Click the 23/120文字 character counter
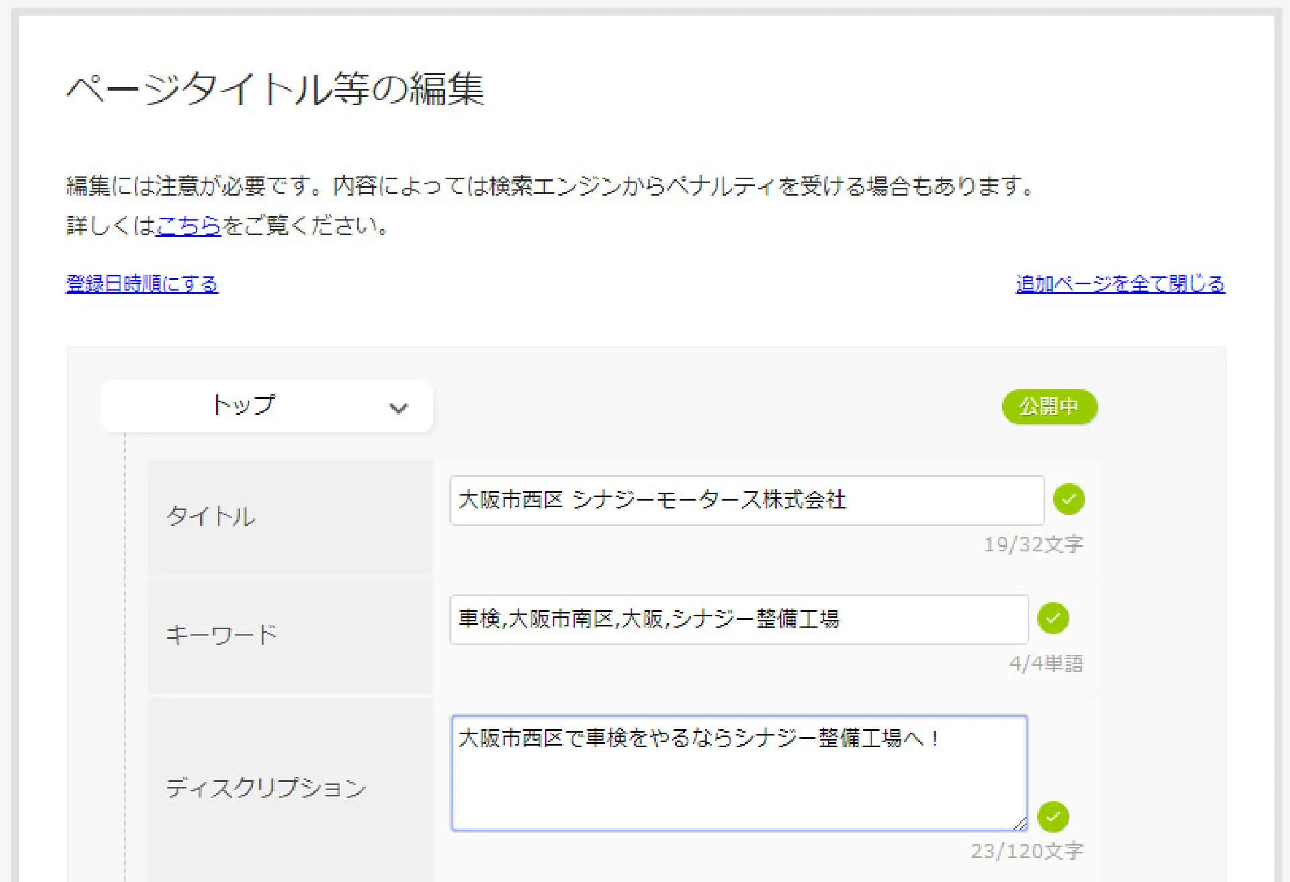This screenshot has height=882, width=1290. [1027, 851]
